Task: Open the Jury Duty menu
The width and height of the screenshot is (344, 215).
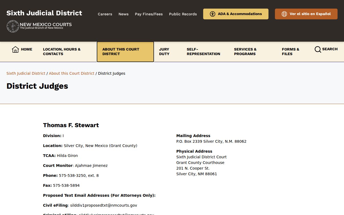Action: 164,52
